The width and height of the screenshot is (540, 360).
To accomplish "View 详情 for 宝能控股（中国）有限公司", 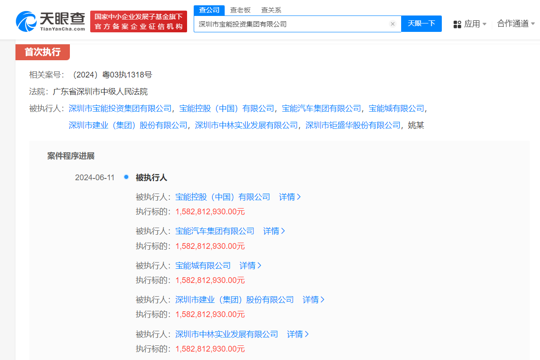I will coord(290,197).
